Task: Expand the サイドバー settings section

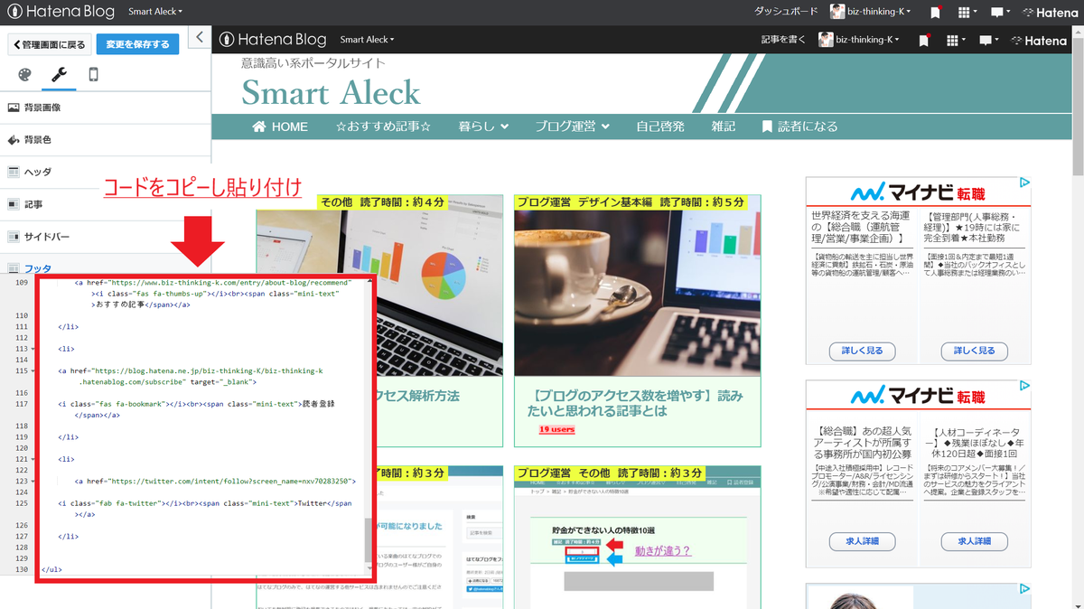Action: pos(106,237)
